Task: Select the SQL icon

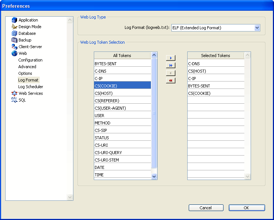Action: click(14, 100)
